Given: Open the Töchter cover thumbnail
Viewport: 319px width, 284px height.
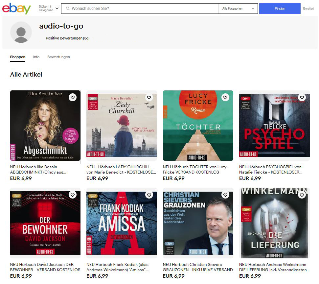Looking at the screenshot, I should click(198, 126).
